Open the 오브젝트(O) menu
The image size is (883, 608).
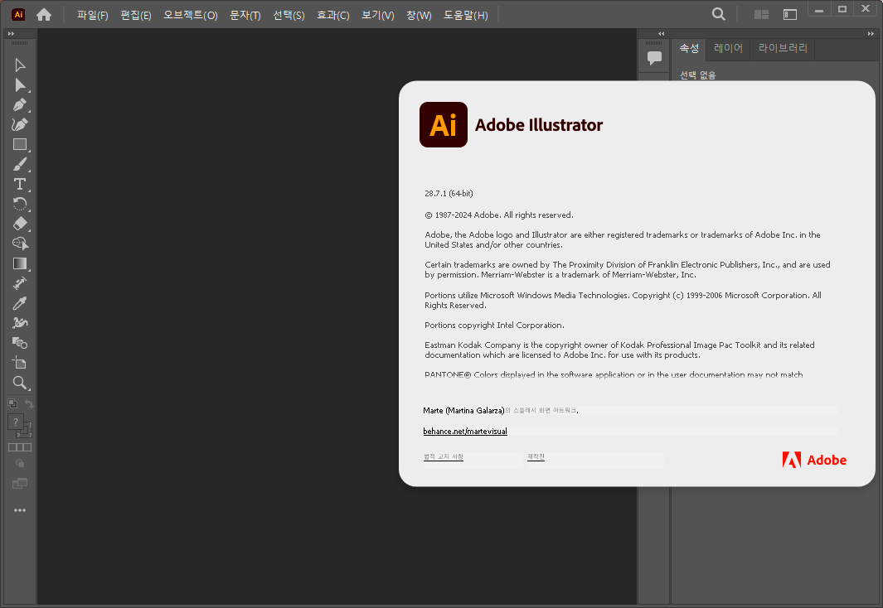(x=191, y=15)
